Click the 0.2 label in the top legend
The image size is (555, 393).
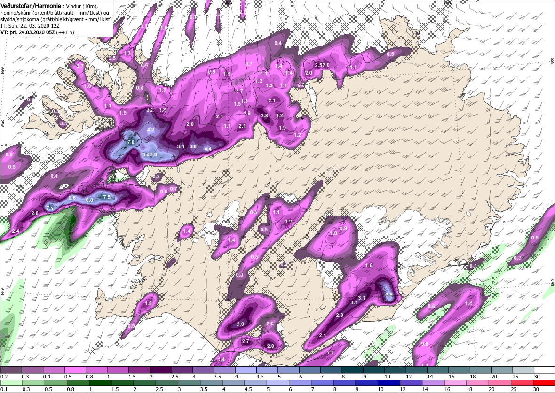pyautogui.click(x=4, y=377)
